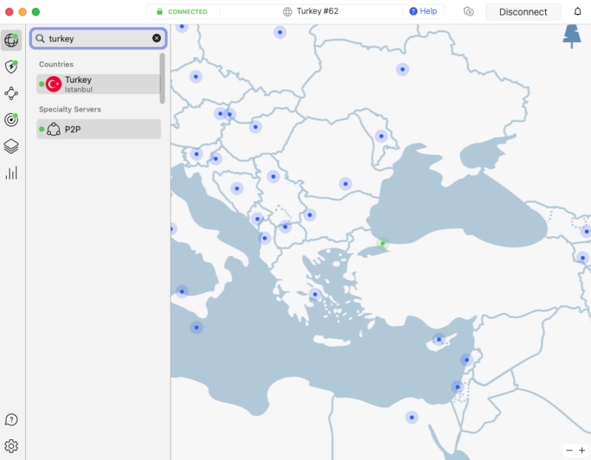Select Turkey Istanbul country row
The height and width of the screenshot is (460, 591).
click(x=98, y=84)
